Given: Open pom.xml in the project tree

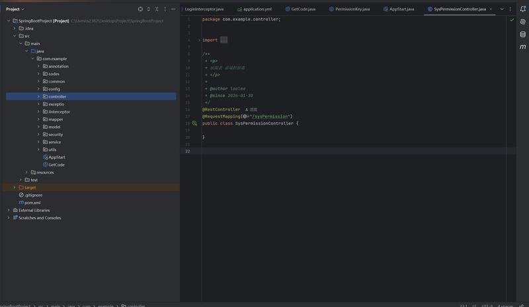Looking at the screenshot, I should pyautogui.click(x=32, y=203).
